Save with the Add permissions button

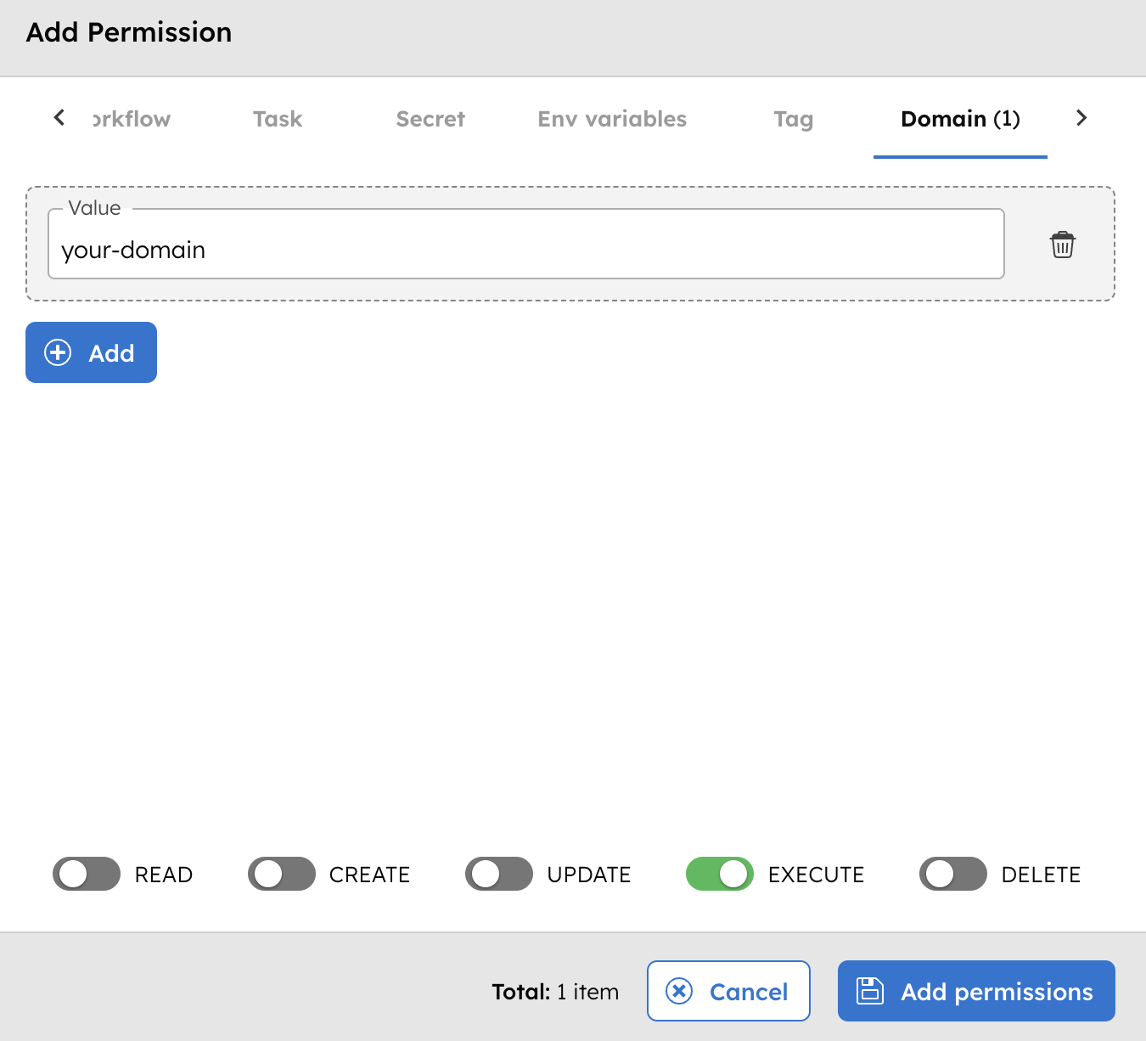tap(976, 991)
